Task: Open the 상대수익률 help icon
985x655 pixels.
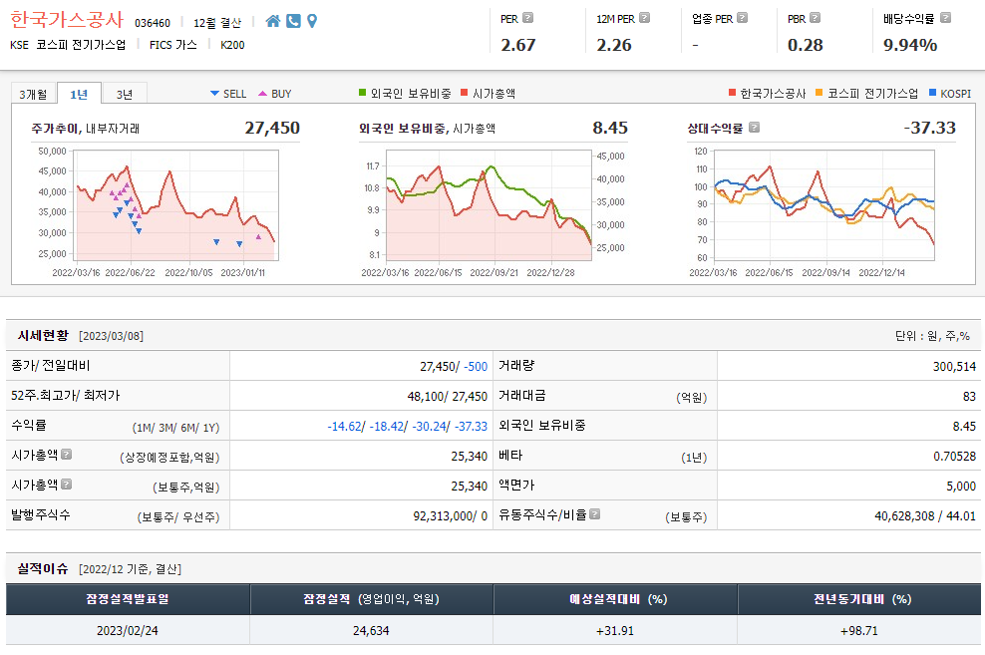Action: (755, 128)
